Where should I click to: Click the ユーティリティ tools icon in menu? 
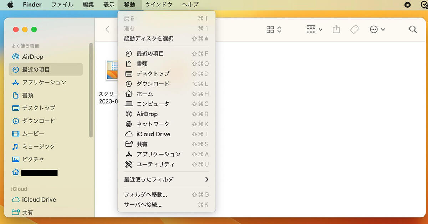coord(129,165)
